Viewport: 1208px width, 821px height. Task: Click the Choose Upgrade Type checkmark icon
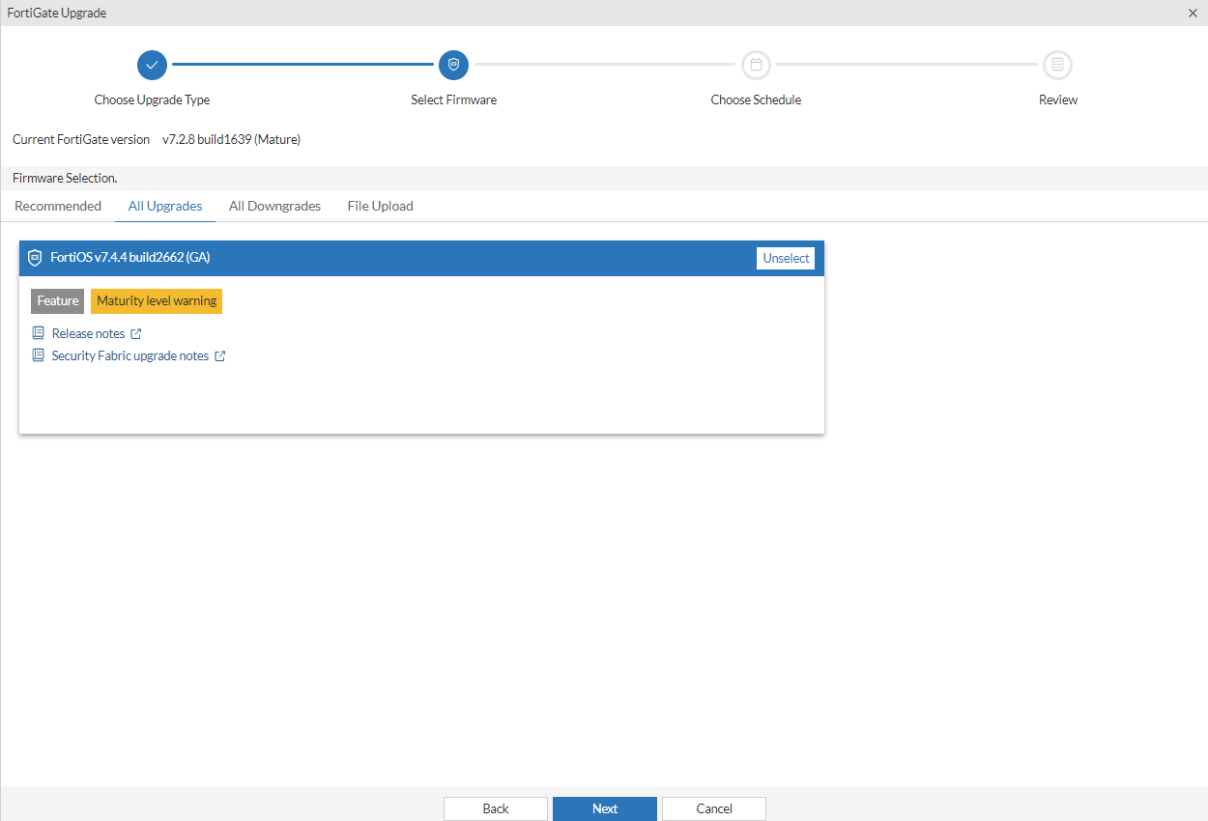(x=152, y=65)
